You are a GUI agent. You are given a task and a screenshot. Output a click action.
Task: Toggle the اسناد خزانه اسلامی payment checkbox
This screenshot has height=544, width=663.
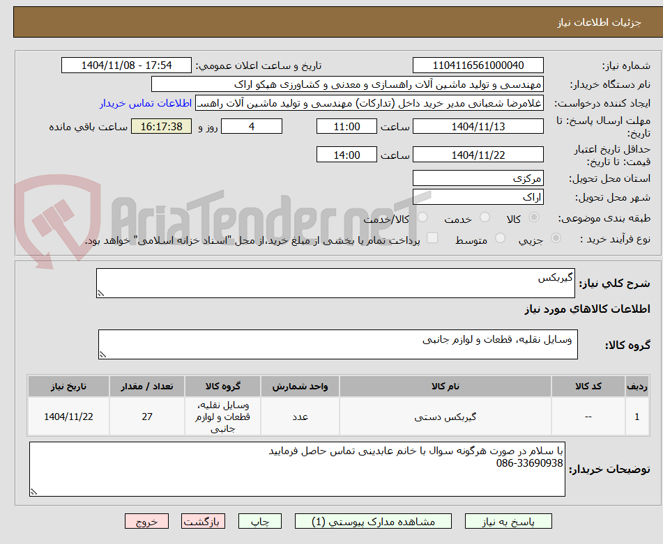pyautogui.click(x=432, y=238)
